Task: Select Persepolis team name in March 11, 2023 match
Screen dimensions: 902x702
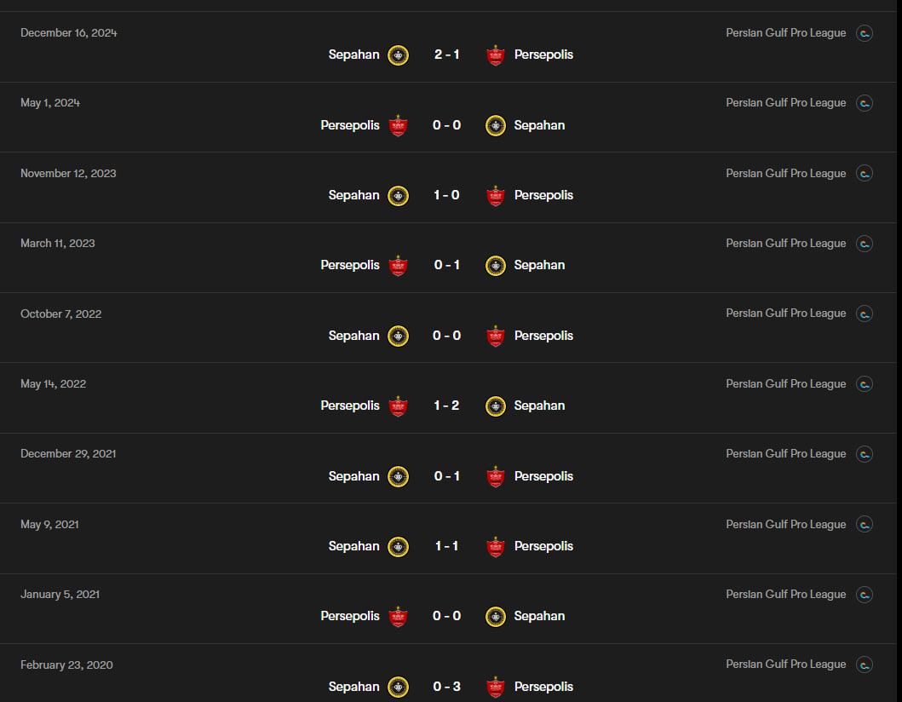Action: pos(350,265)
